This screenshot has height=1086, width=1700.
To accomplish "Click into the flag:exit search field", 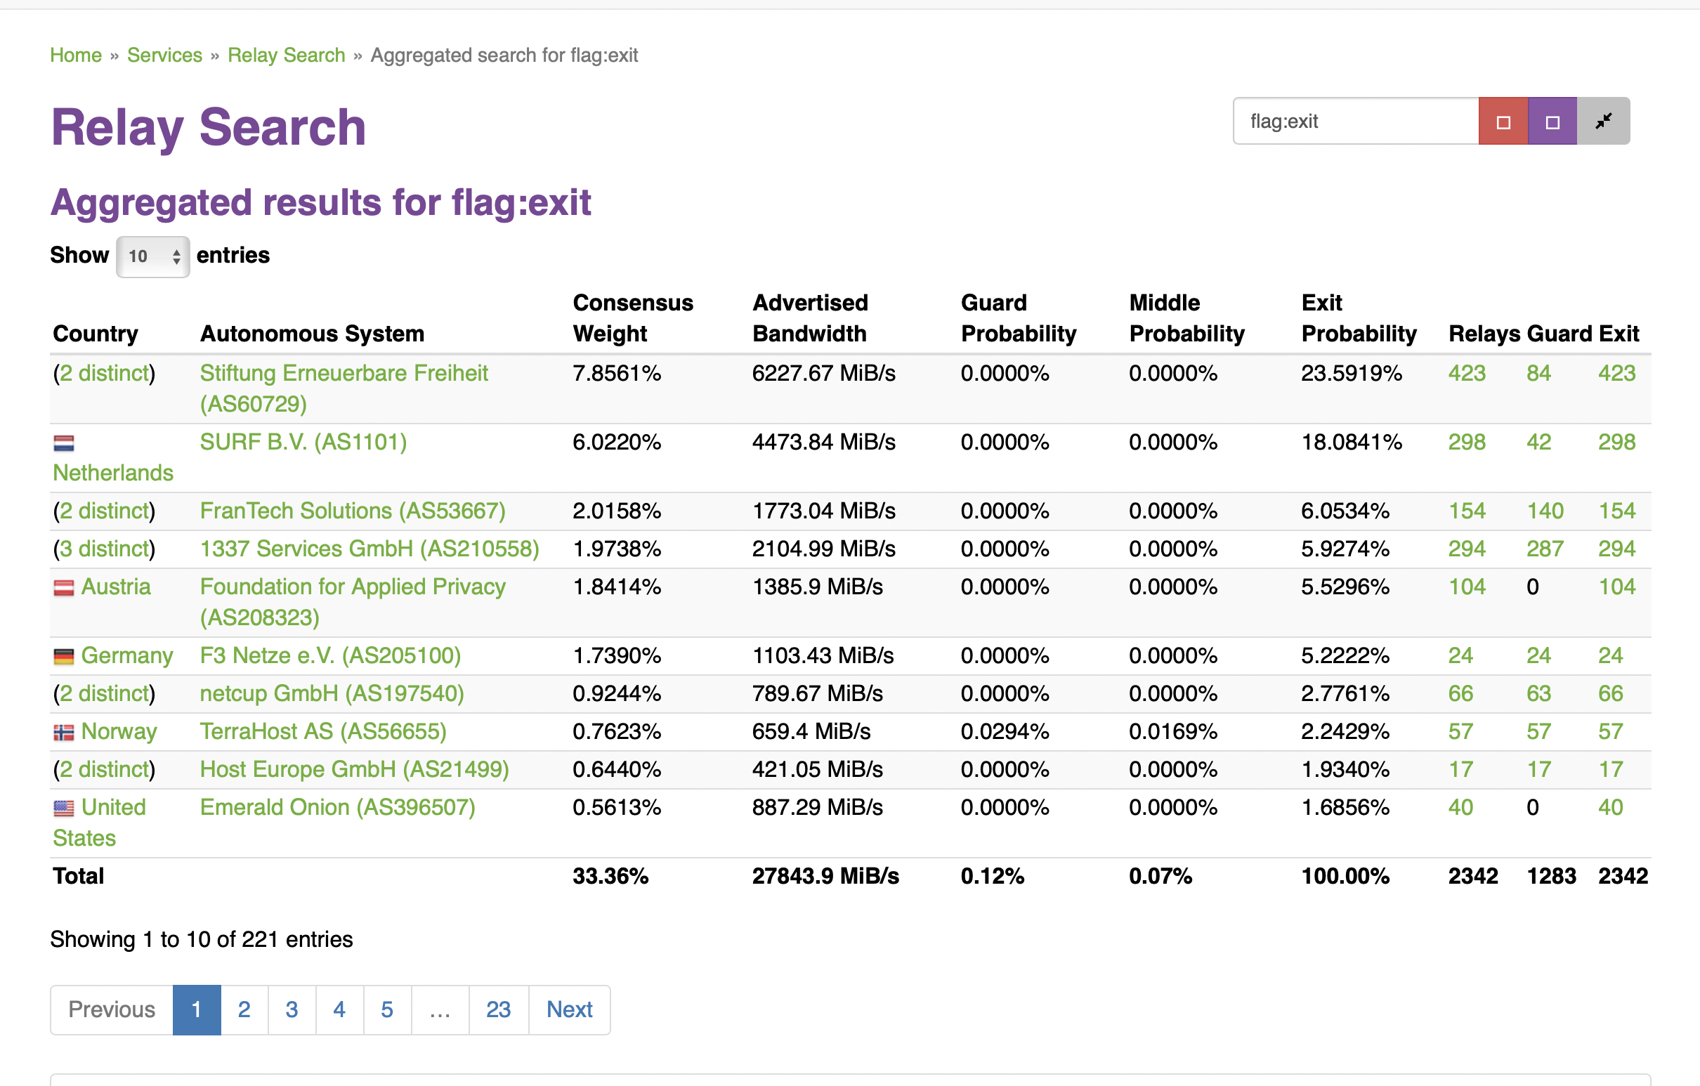I will (x=1354, y=122).
